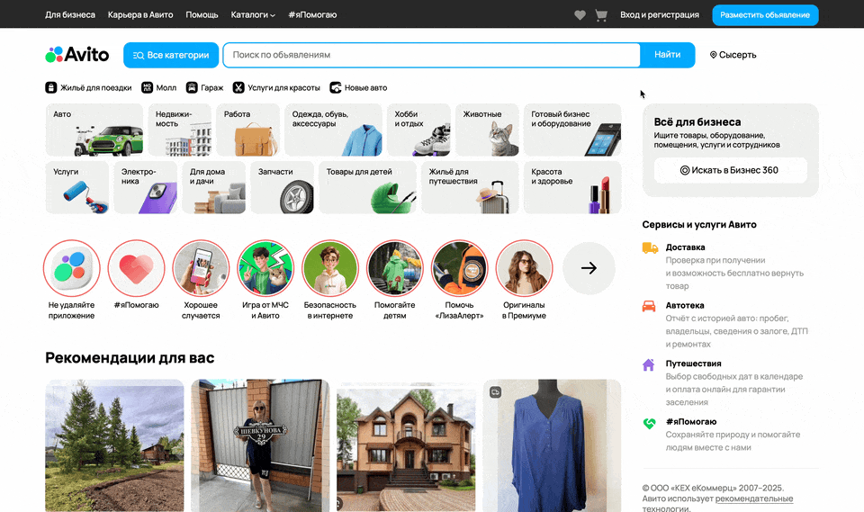Open the Красота и здоровье category
Image resolution: width=864 pixels, height=512 pixels.
tap(572, 187)
